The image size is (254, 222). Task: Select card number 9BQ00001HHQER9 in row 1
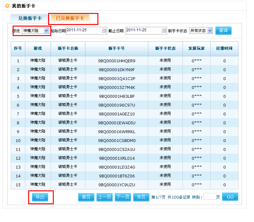116,61
